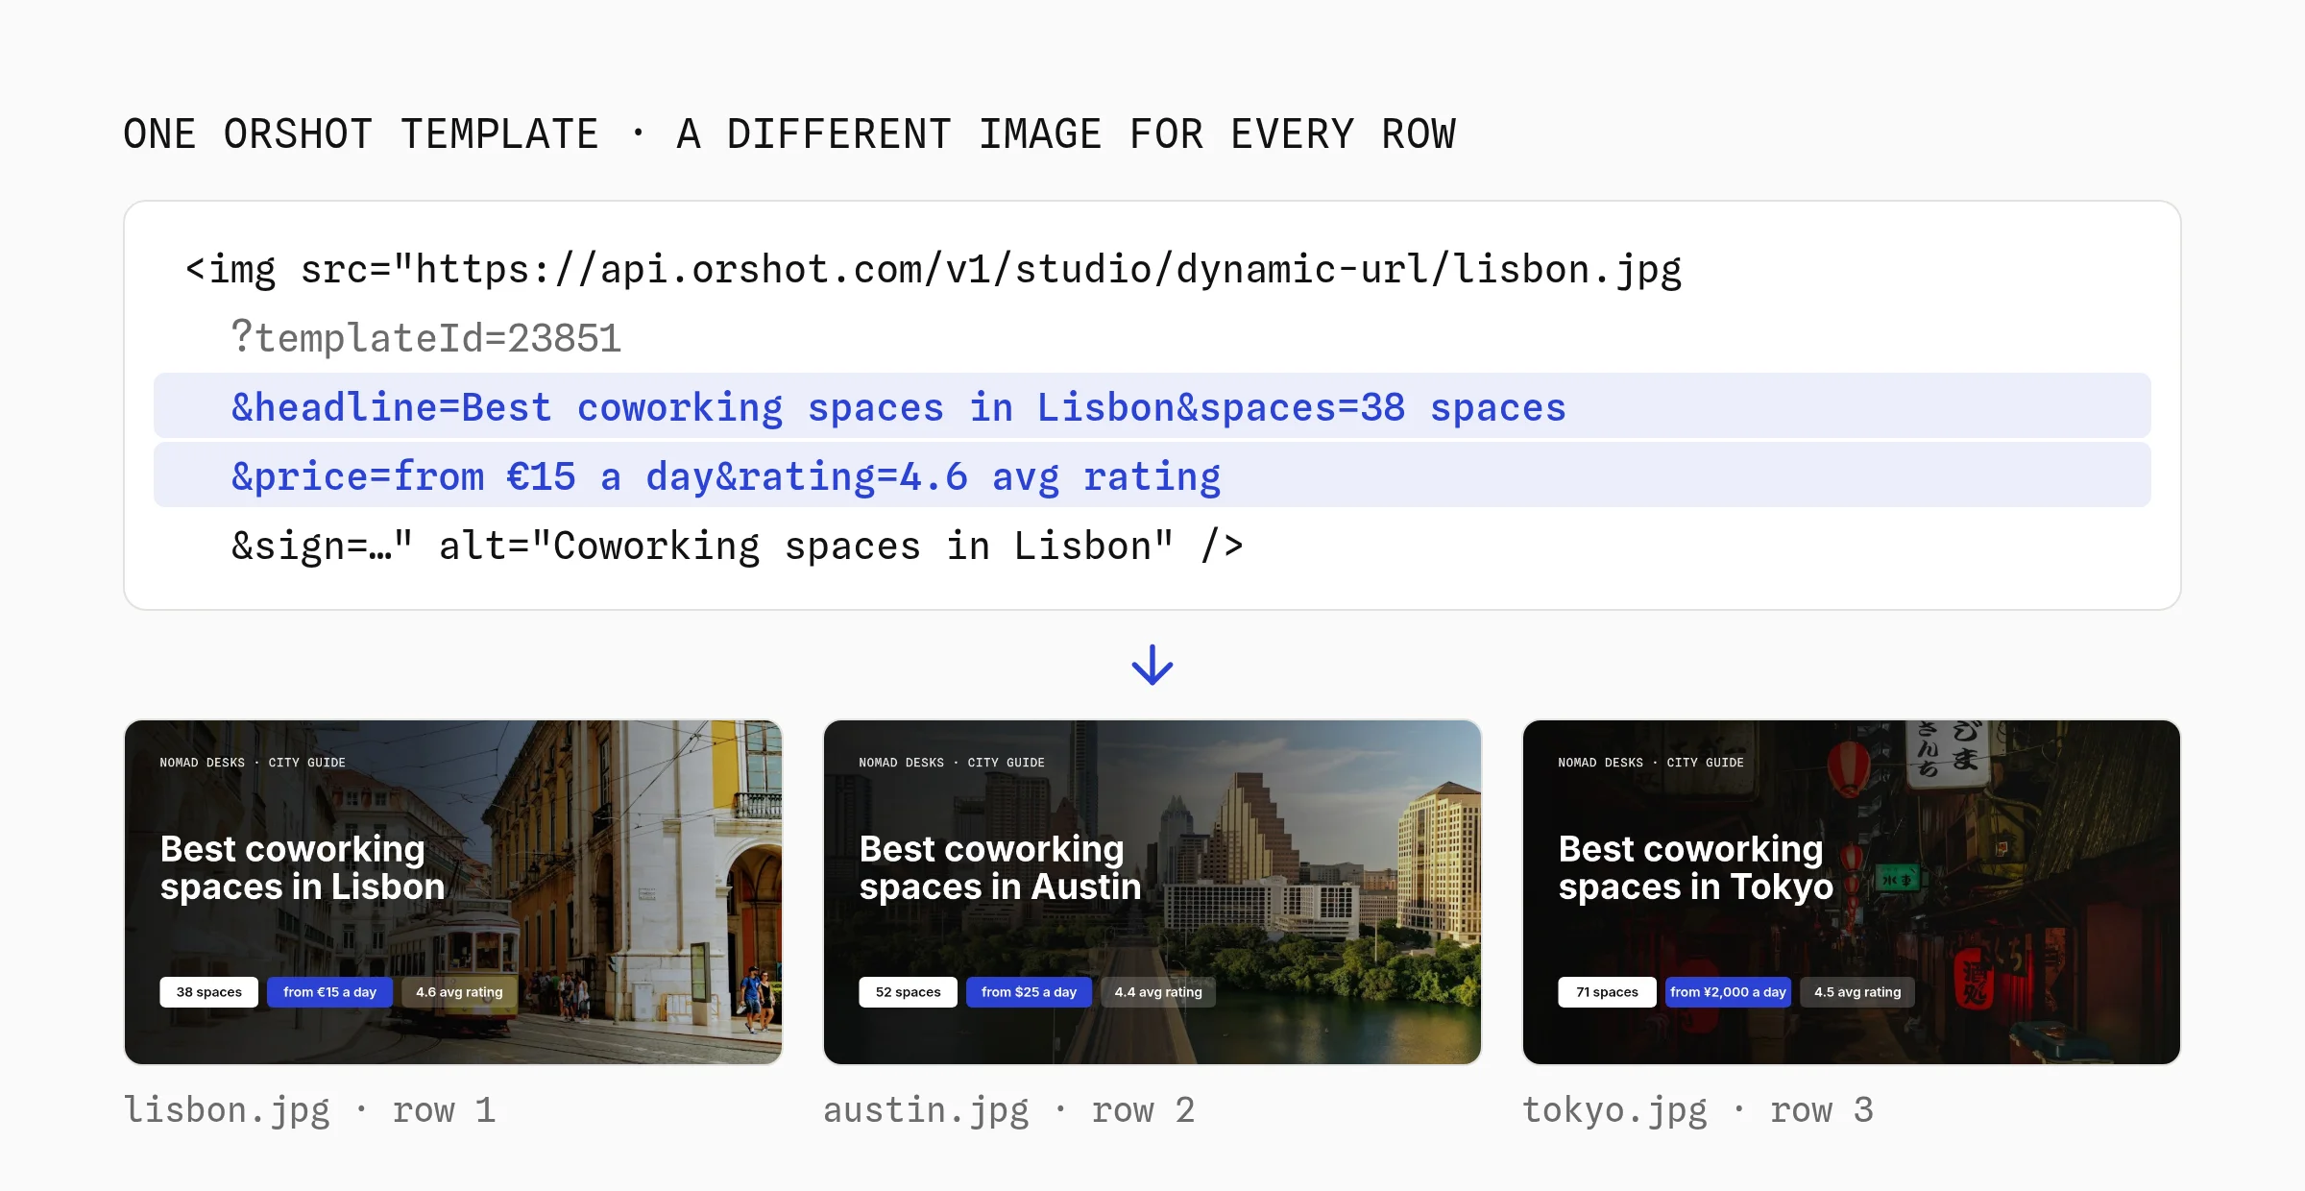Click the "austin.jpg · row 2" caption
2305x1191 pixels.
[x=1009, y=1110]
